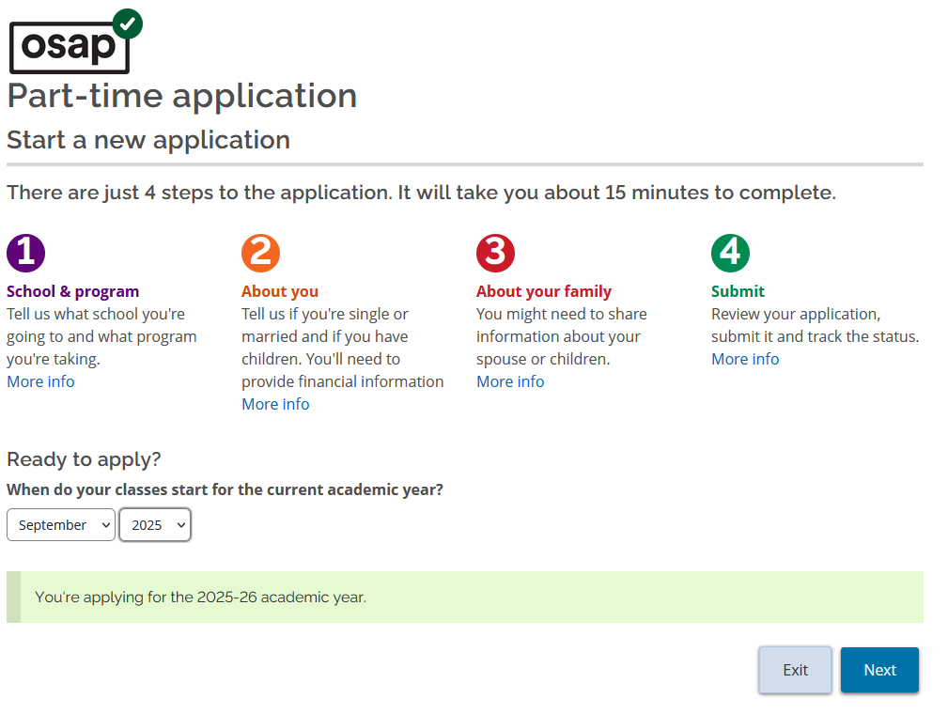Click the Submit step label

(x=738, y=291)
